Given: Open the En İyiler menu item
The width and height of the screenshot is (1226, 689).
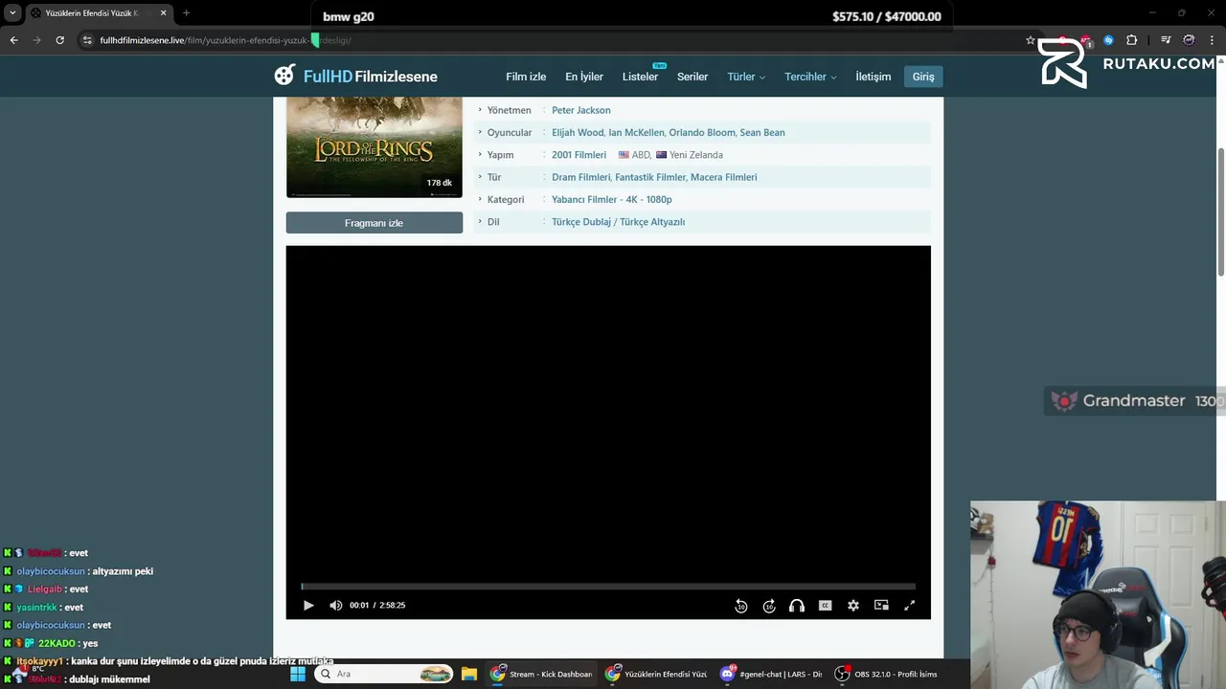Looking at the screenshot, I should coord(584,77).
